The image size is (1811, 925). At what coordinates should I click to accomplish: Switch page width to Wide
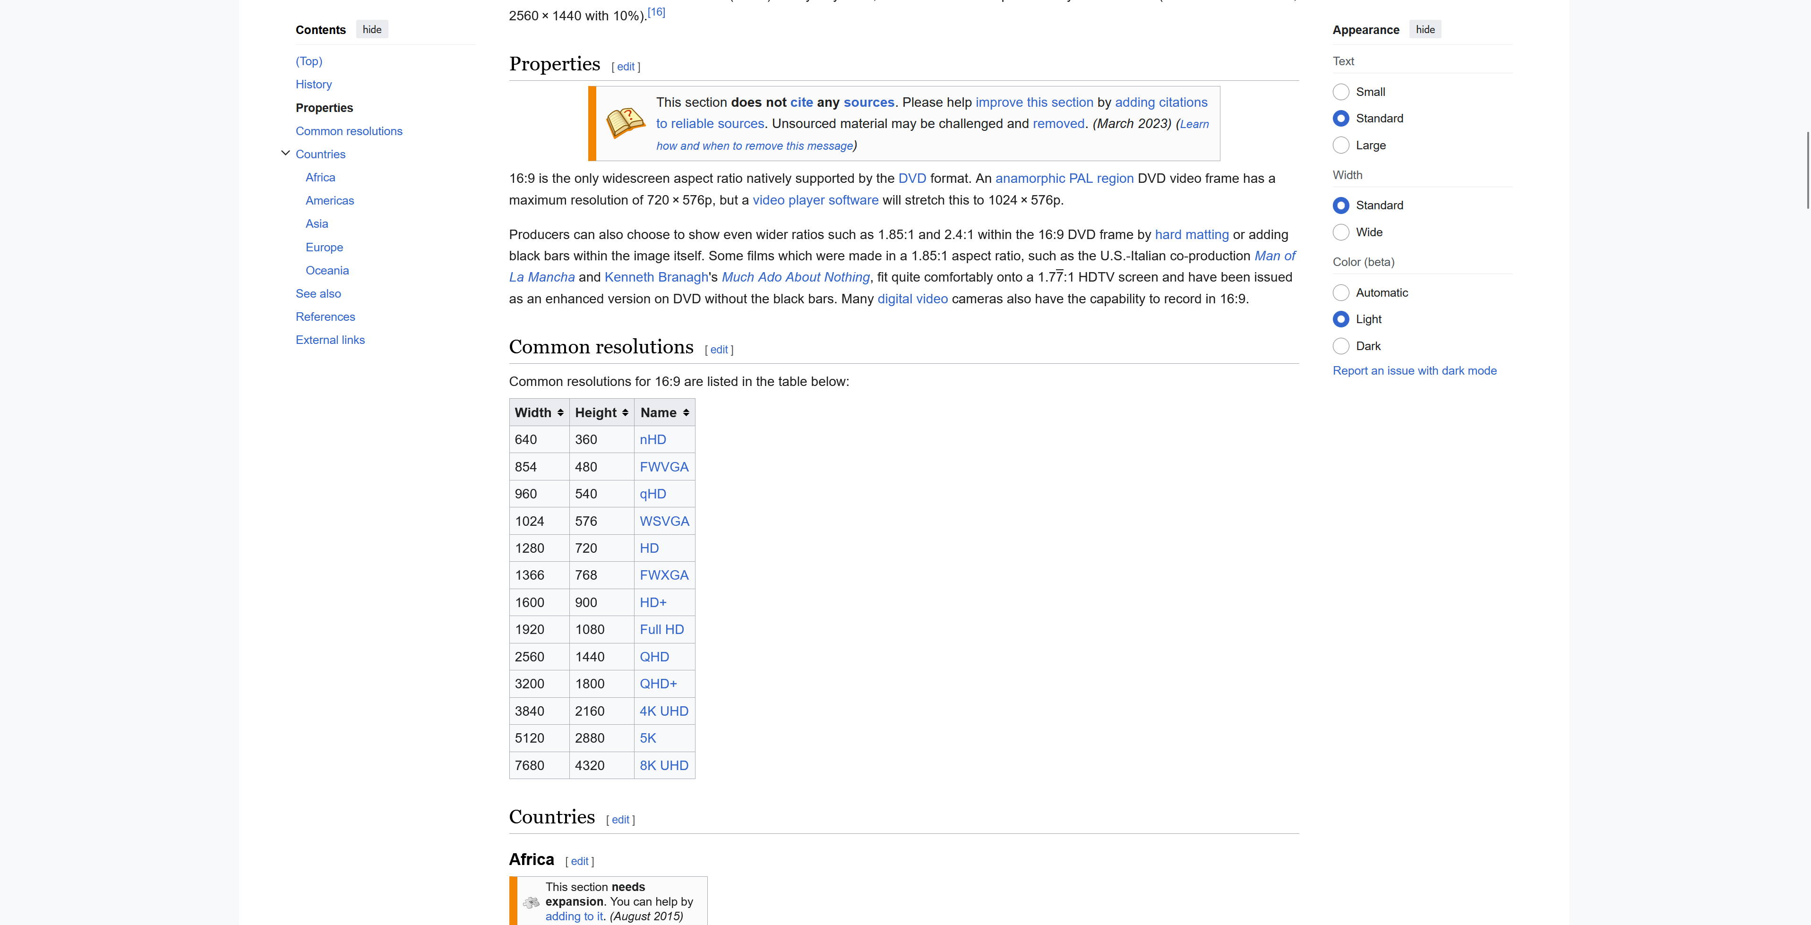[1341, 232]
